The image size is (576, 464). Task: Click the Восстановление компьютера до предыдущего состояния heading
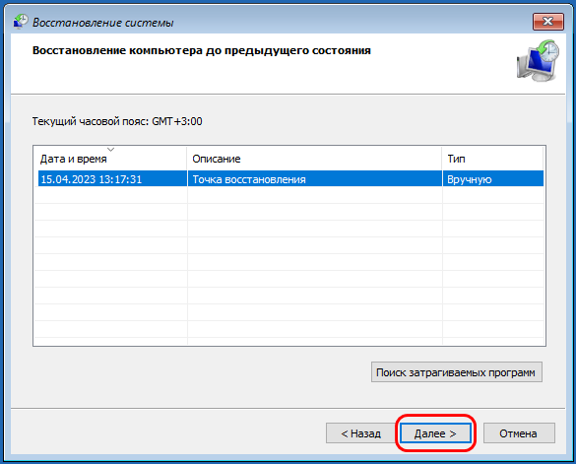202,50
